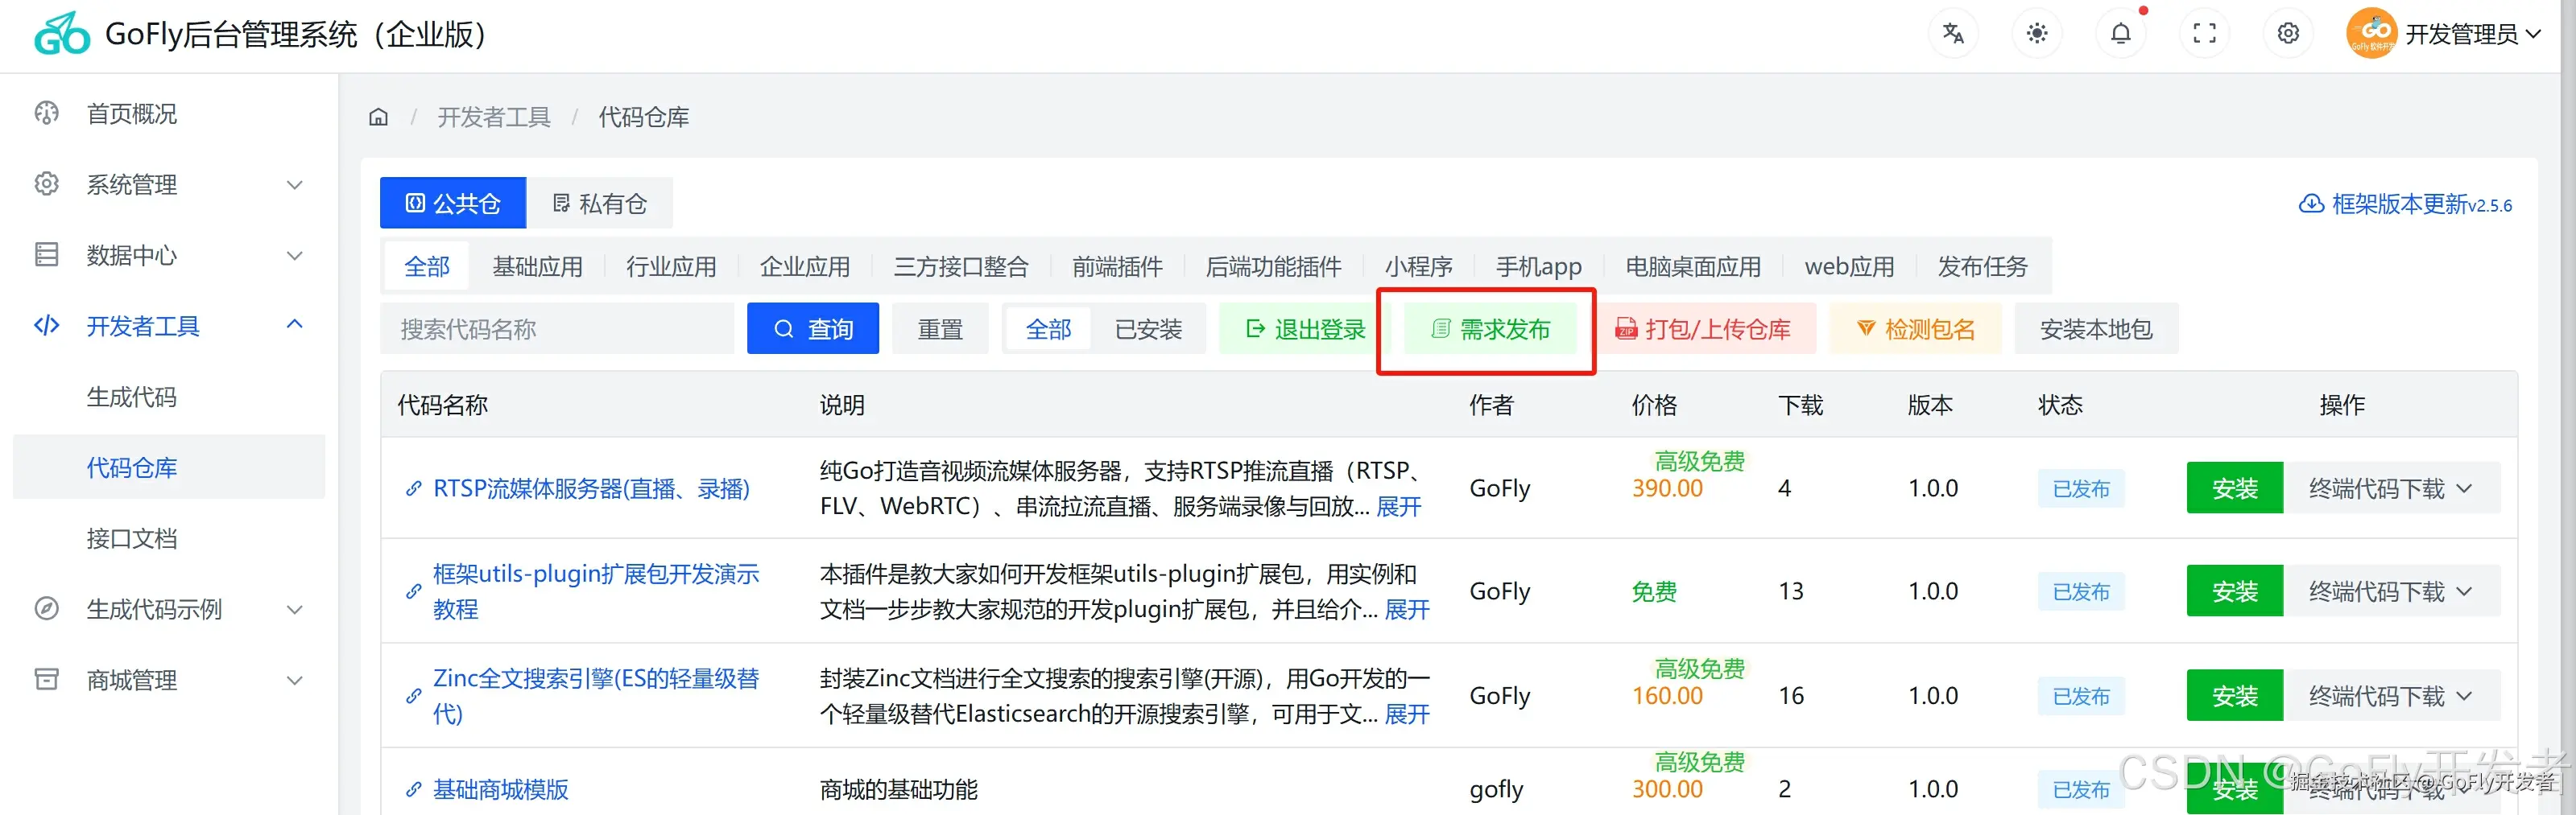Screen dimensions: 2576x815
Task: Expand the RTSP流媒体服务器 description with 展开
Action: coord(1398,506)
